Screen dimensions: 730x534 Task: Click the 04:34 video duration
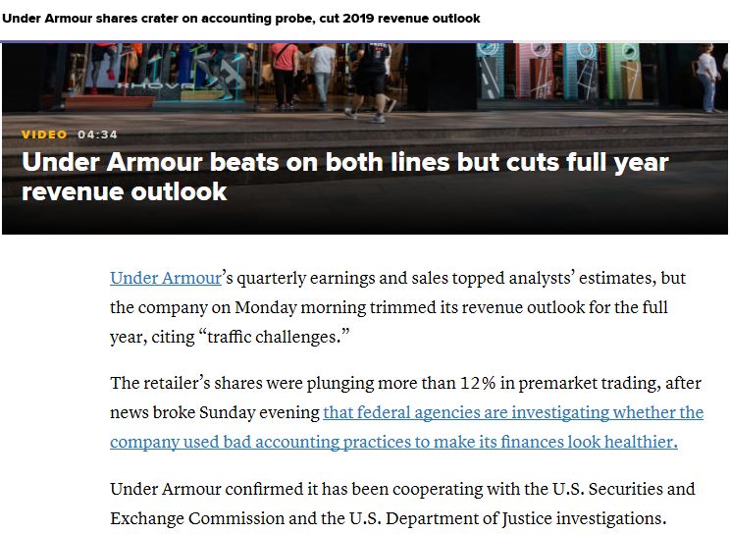pyautogui.click(x=98, y=134)
